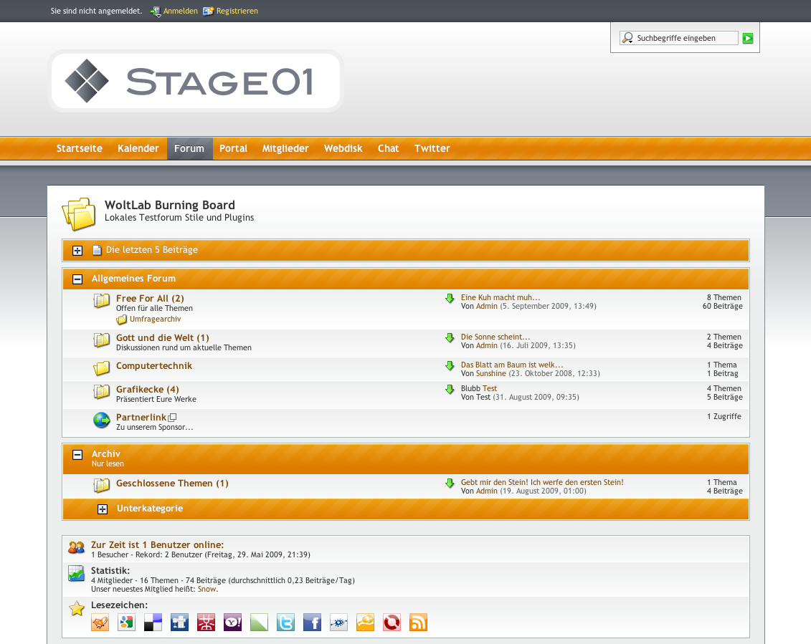This screenshot has width=811, height=644.
Task: Click the Yahoo bookmark icon
Action: pos(232,623)
